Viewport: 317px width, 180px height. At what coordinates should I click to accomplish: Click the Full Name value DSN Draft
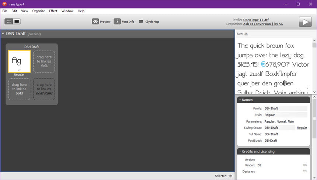[271, 134]
